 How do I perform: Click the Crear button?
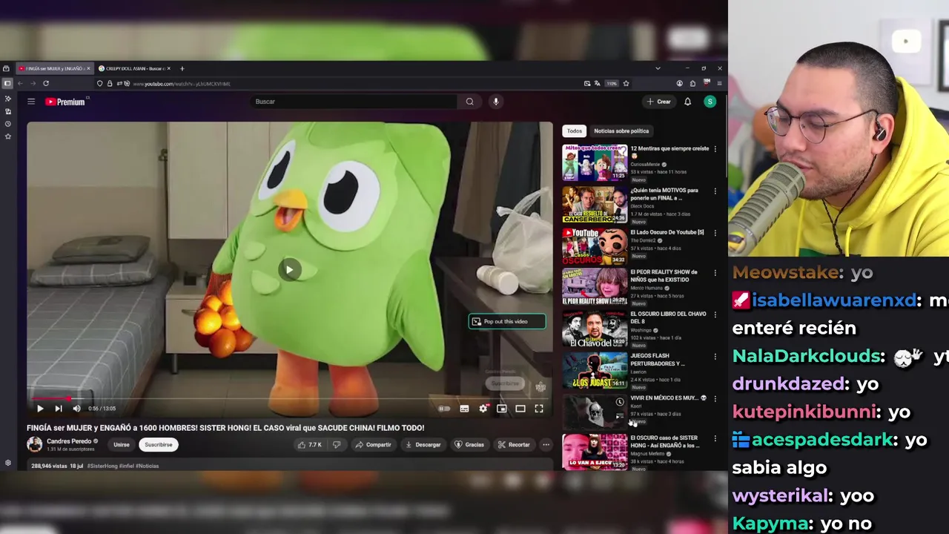tap(658, 102)
